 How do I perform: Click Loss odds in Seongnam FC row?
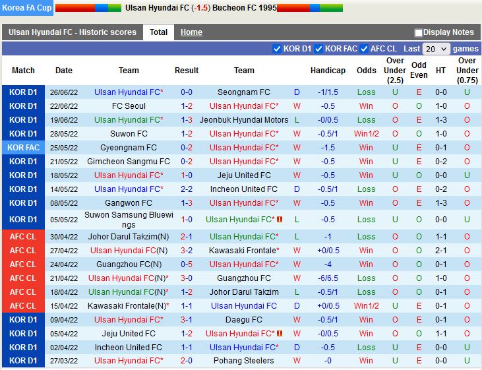[x=366, y=92]
